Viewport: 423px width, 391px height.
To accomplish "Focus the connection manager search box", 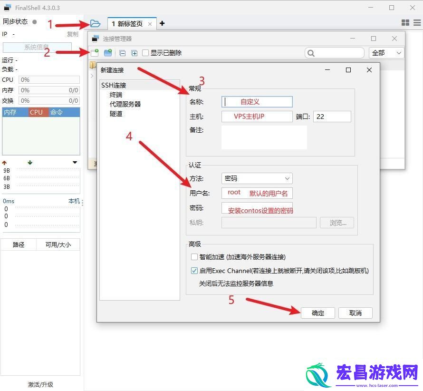I will click(x=335, y=53).
